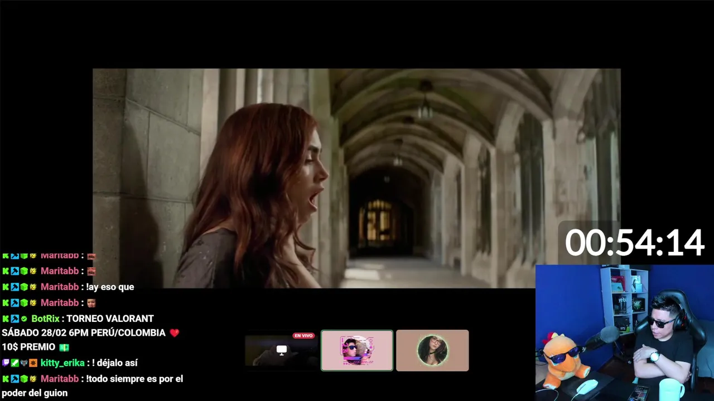The image size is (714, 401).
Task: Click the chat text '!ay eso que'
Action: [110, 287]
